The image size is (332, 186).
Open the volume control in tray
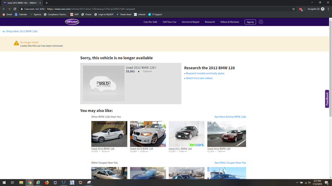[x=309, y=183]
